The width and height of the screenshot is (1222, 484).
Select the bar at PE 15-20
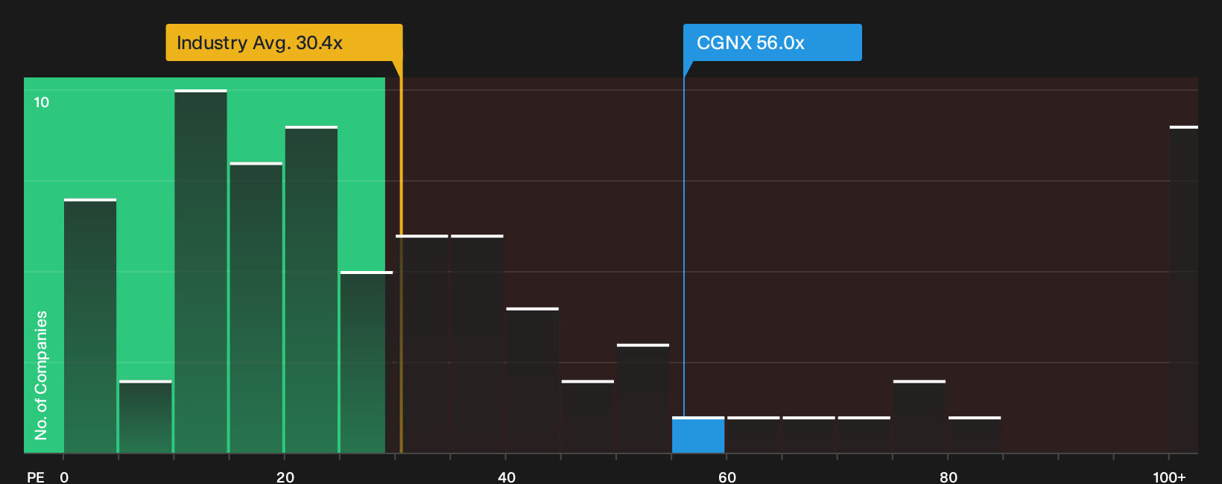(256, 308)
